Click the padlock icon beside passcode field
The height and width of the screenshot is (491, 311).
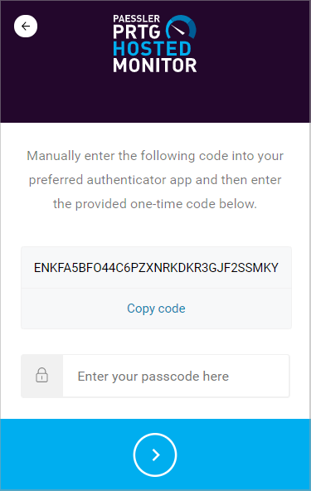[41, 375]
